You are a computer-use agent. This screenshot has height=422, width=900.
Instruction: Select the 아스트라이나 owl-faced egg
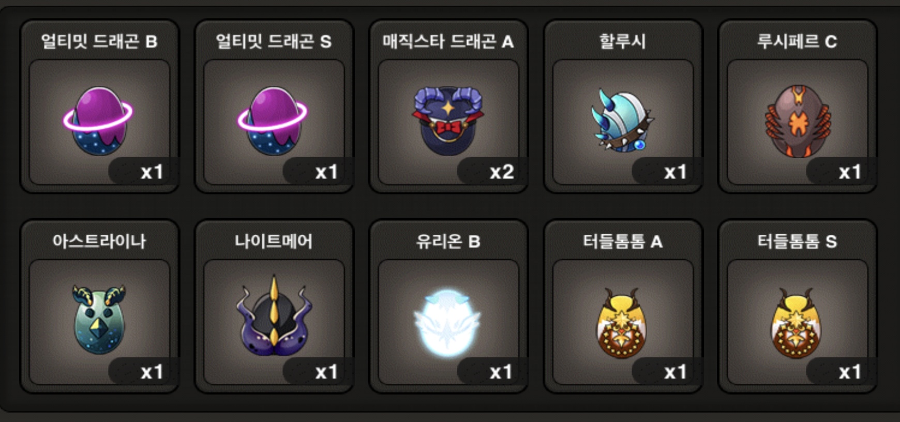click(98, 319)
